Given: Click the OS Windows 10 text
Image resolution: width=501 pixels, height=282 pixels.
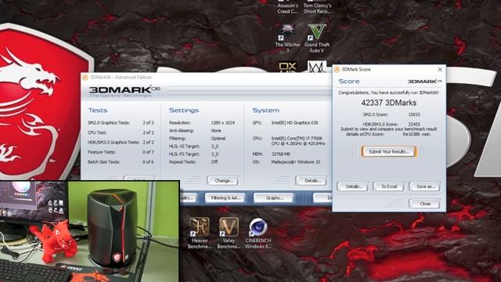Looking at the screenshot, I should (x=296, y=162).
